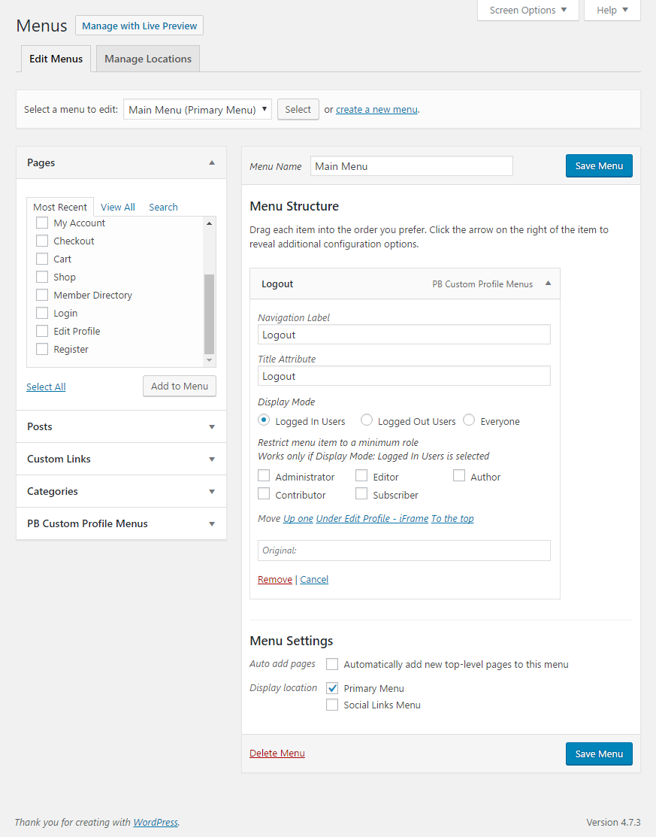Open the Help dropdown
The width and height of the screenshot is (656, 837).
[612, 11]
